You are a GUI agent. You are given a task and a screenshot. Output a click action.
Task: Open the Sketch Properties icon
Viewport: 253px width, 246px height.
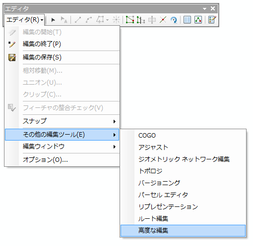click(x=198, y=20)
